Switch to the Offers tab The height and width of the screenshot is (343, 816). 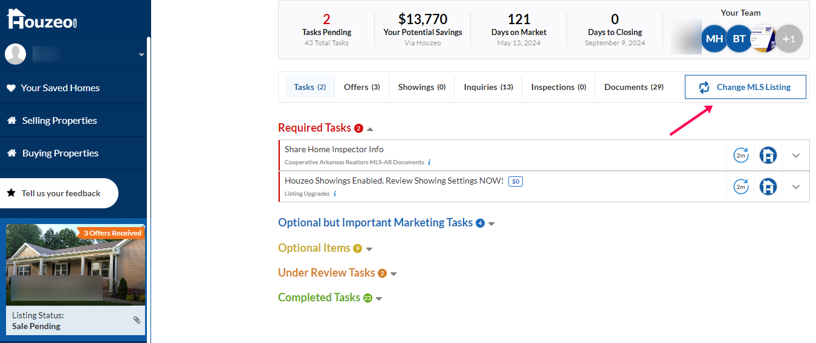pyautogui.click(x=361, y=87)
